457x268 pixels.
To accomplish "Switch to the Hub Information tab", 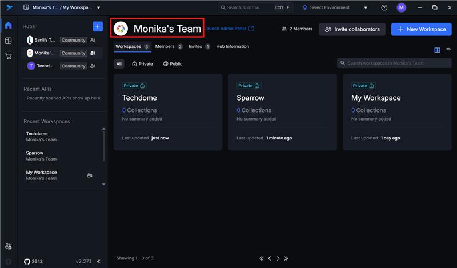I will [232, 46].
